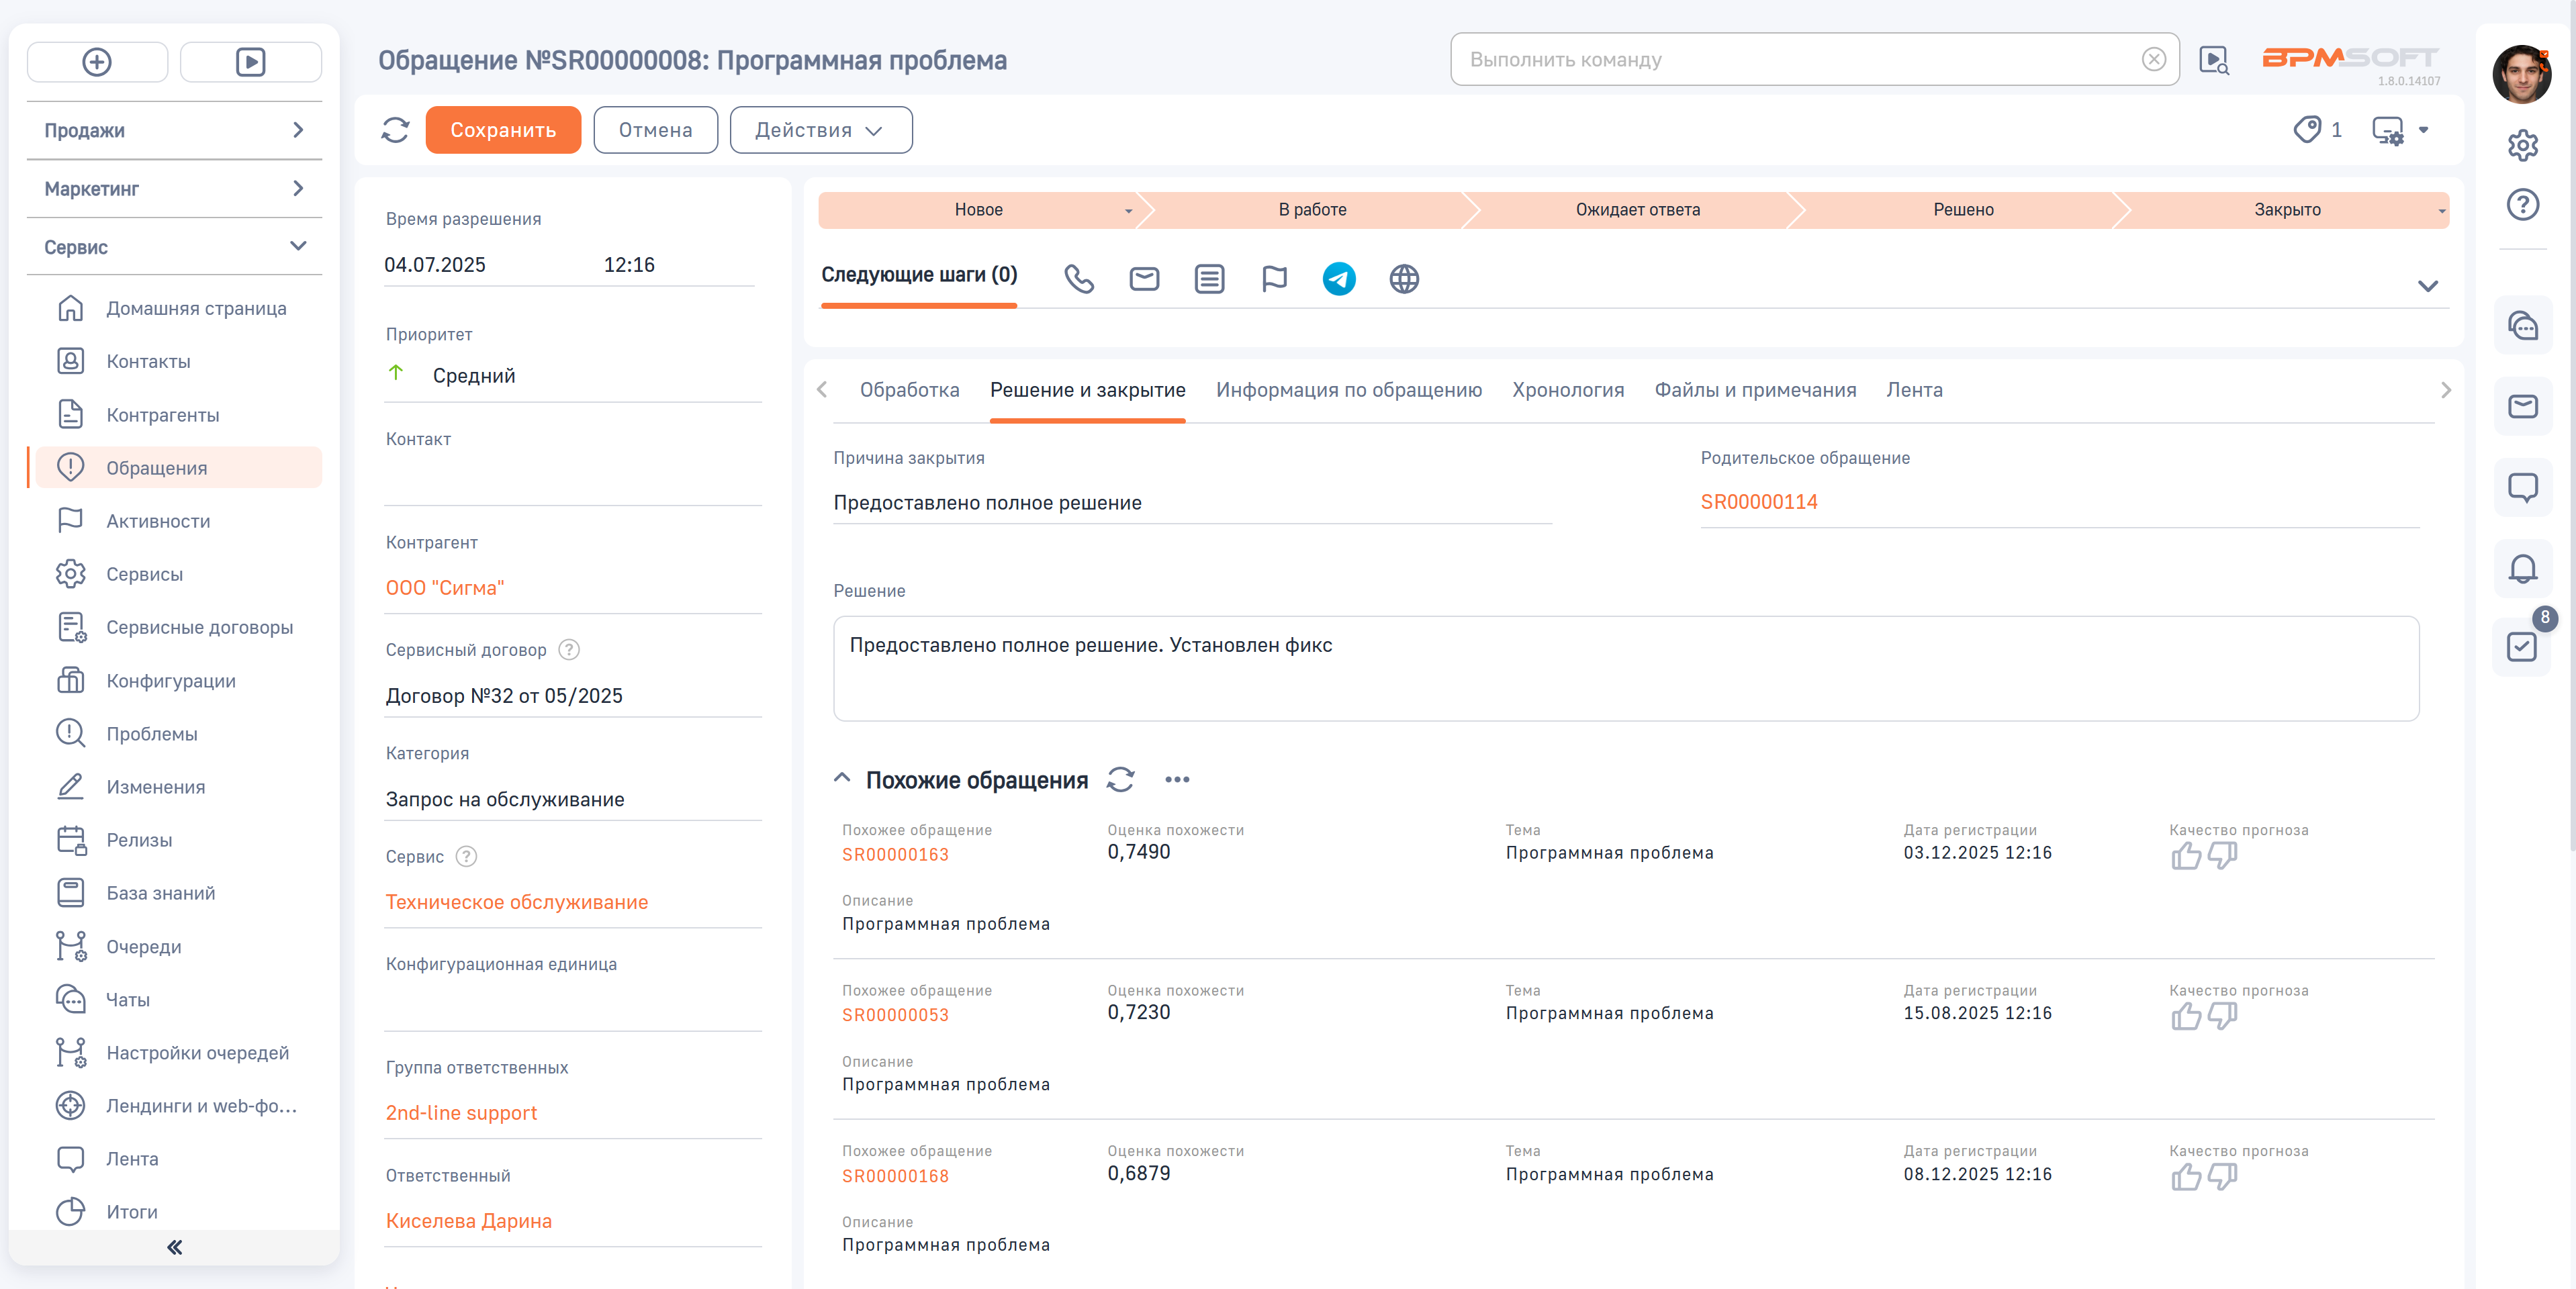Image resolution: width=2576 pixels, height=1289 pixels.
Task: Thumbs up the SR00000168 prediction
Action: pos(2186,1177)
